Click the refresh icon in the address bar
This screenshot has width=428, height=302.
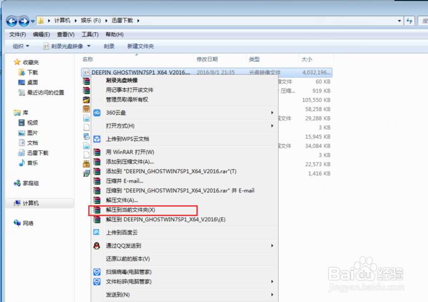[x=409, y=21]
